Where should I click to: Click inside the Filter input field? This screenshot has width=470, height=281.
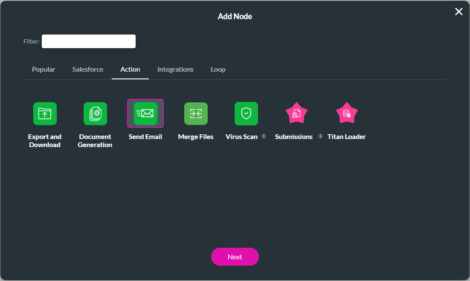coord(88,41)
